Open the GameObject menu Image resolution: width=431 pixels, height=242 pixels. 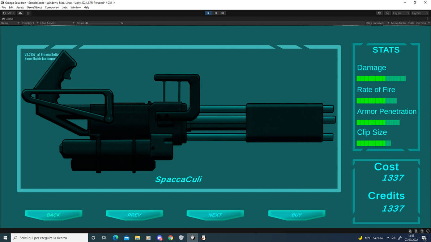coord(34,8)
